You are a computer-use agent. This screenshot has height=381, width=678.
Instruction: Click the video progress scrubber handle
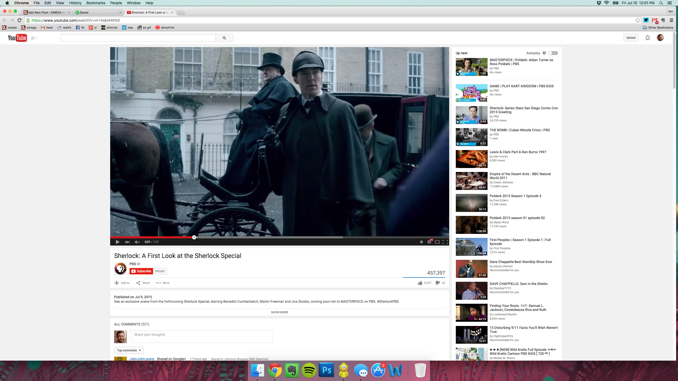[194, 237]
